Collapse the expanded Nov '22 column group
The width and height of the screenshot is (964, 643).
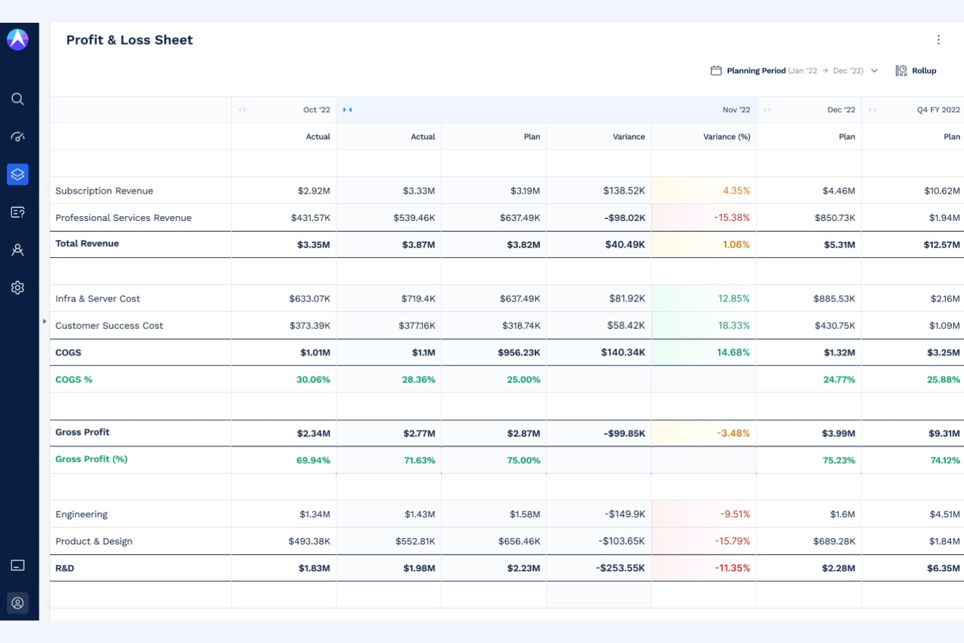pyautogui.click(x=347, y=109)
